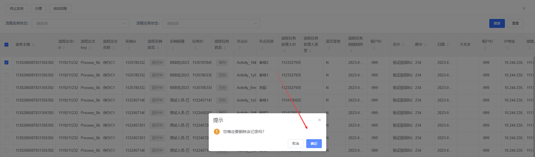
Task: Click the 搜索 button
Action: (x=497, y=23)
